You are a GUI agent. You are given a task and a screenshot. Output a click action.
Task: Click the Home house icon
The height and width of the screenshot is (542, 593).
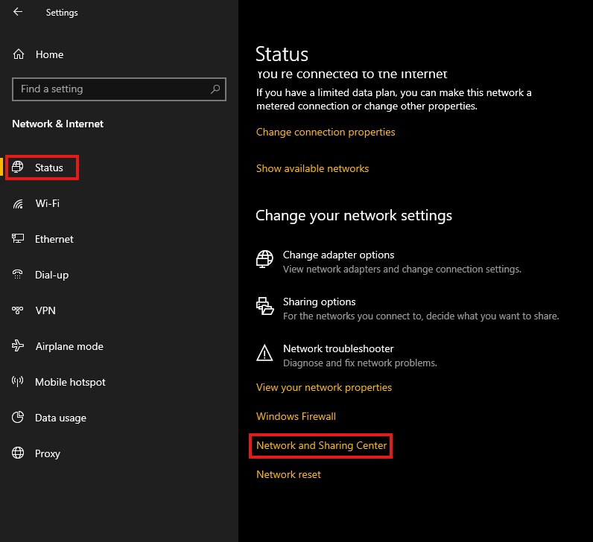coord(19,54)
